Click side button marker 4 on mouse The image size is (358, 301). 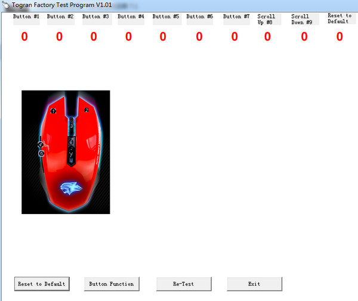pyautogui.click(x=41, y=144)
